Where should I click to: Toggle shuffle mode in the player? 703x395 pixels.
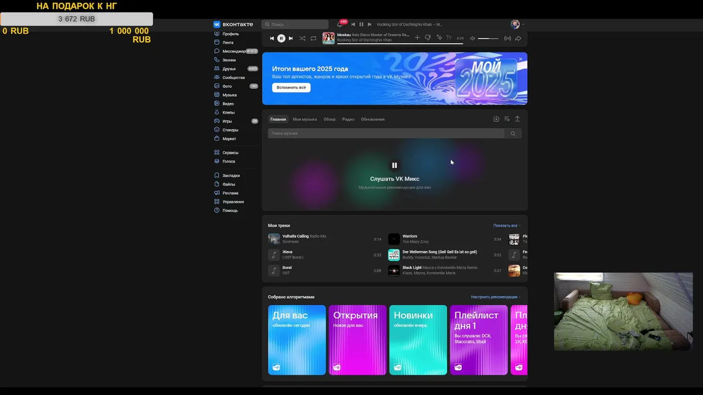pos(302,38)
